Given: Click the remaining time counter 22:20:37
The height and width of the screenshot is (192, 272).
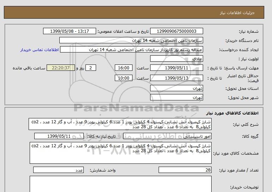Looking at the screenshot, I should pos(61,68).
